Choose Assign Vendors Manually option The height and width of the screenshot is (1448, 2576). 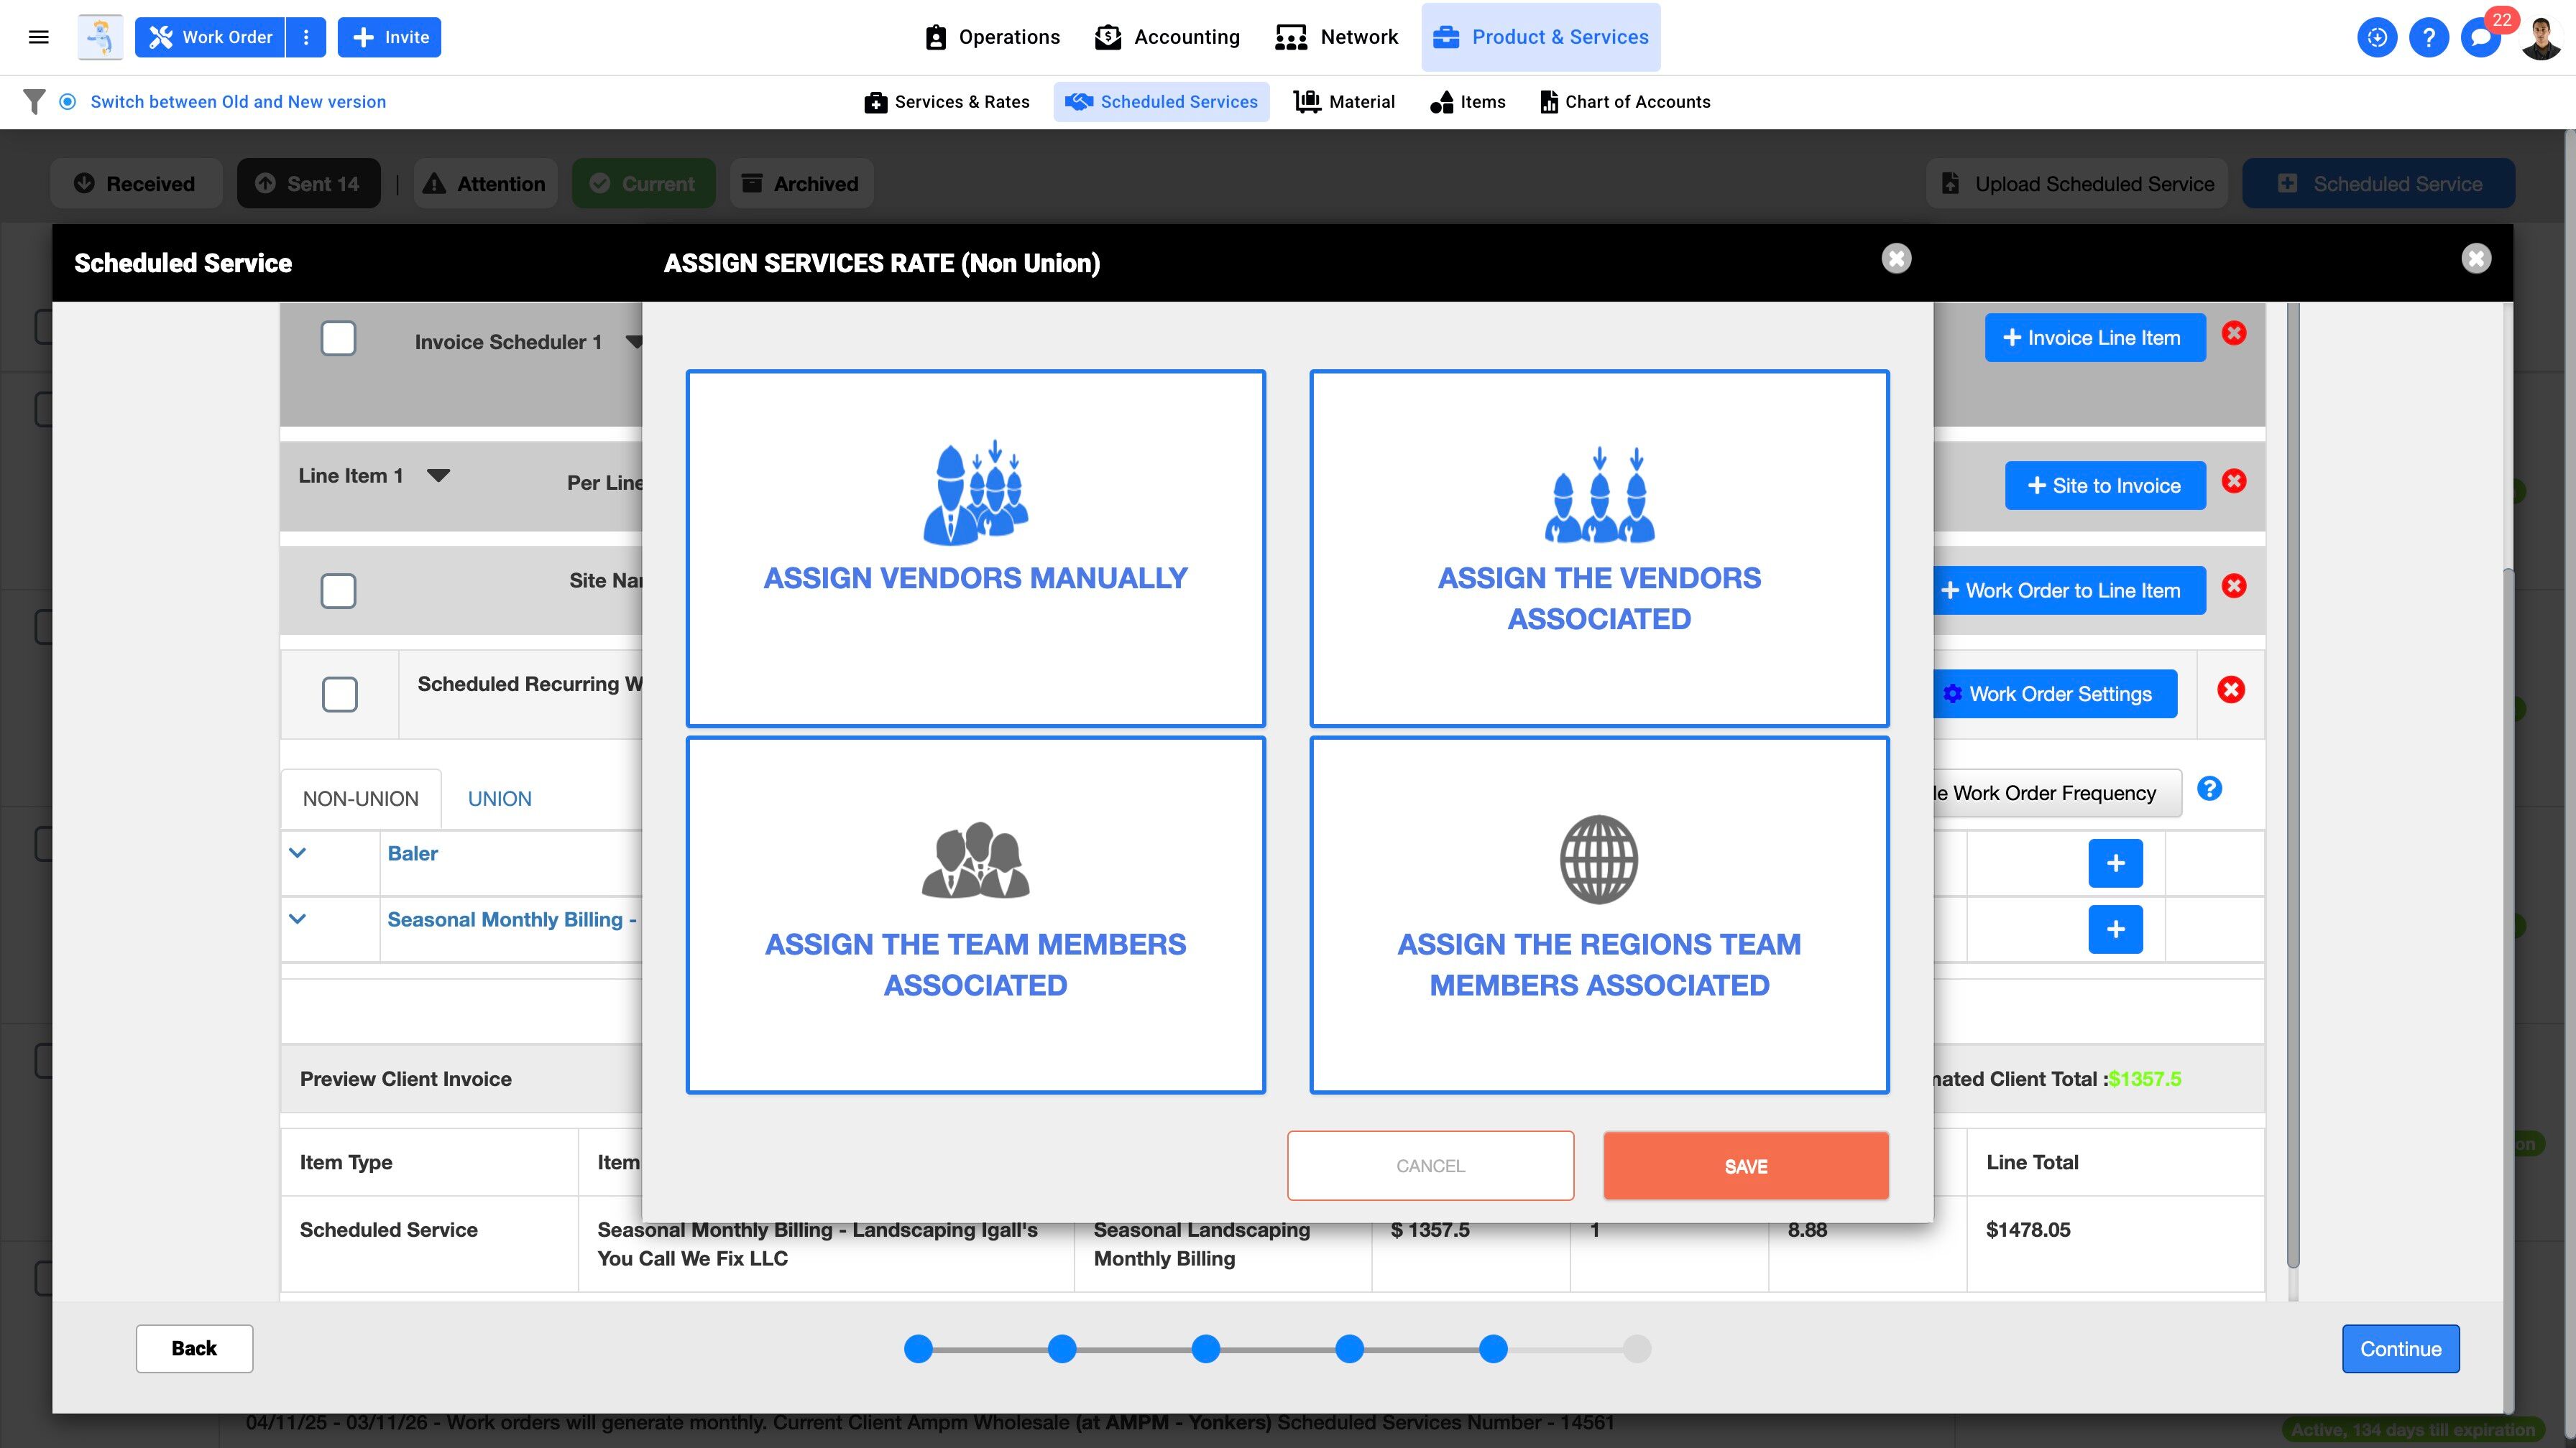(x=975, y=547)
